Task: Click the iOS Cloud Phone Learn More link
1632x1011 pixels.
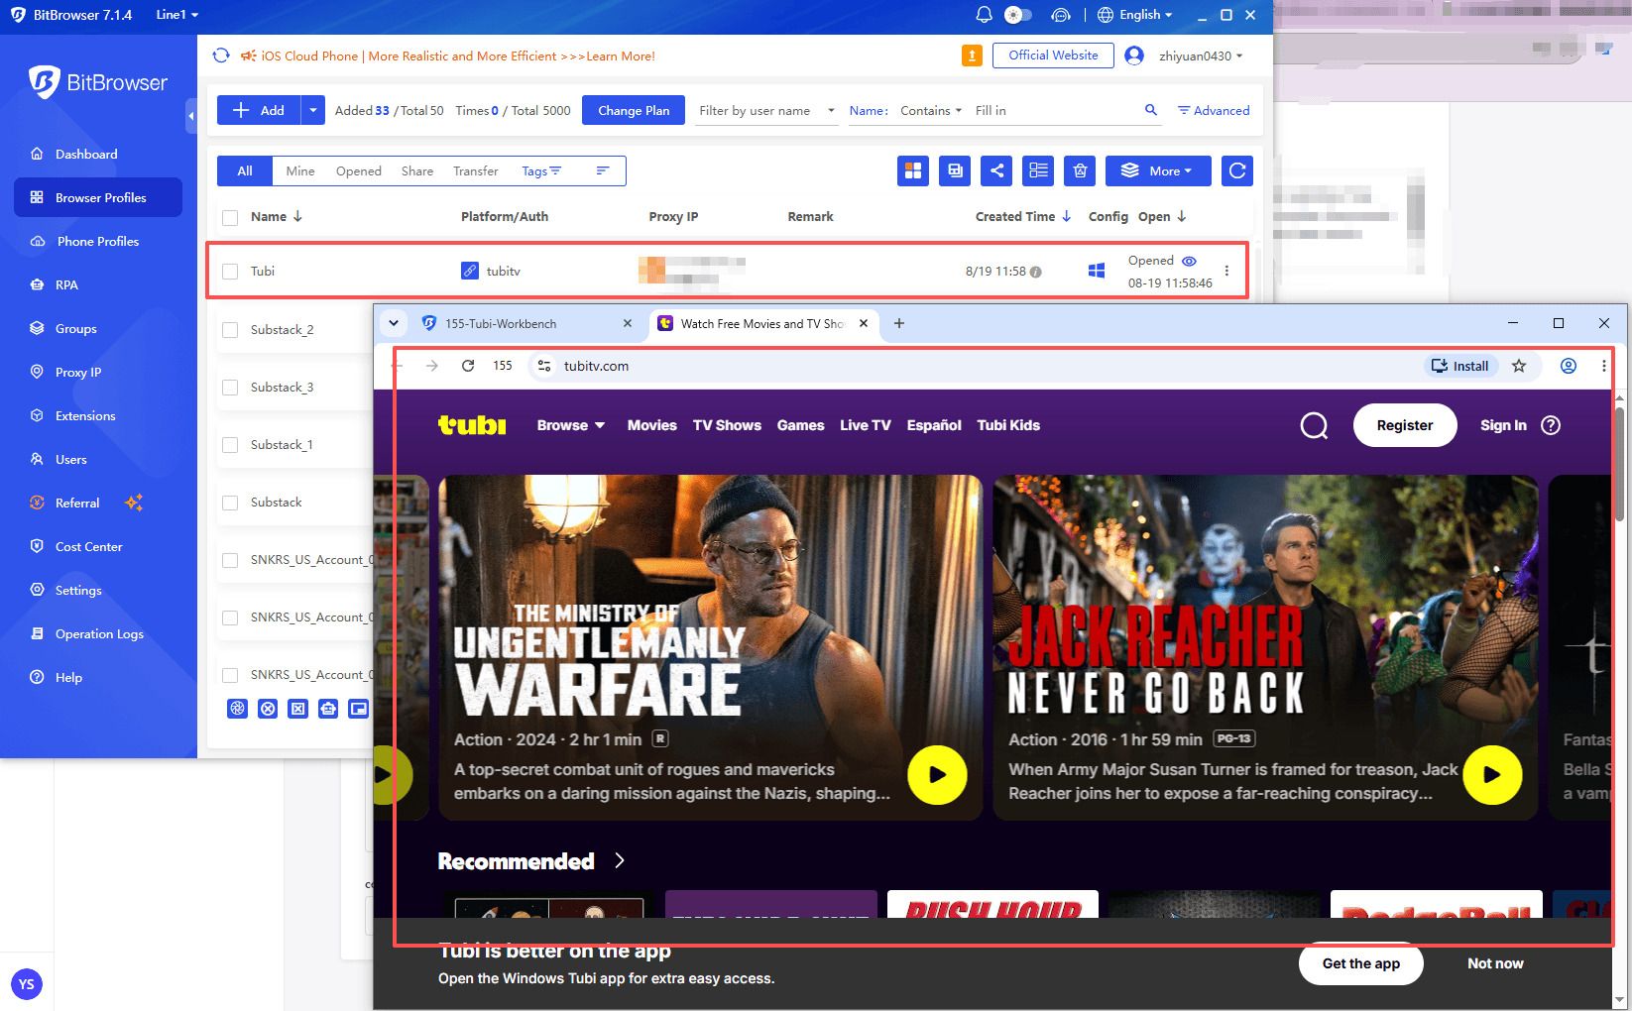Action: point(457,56)
